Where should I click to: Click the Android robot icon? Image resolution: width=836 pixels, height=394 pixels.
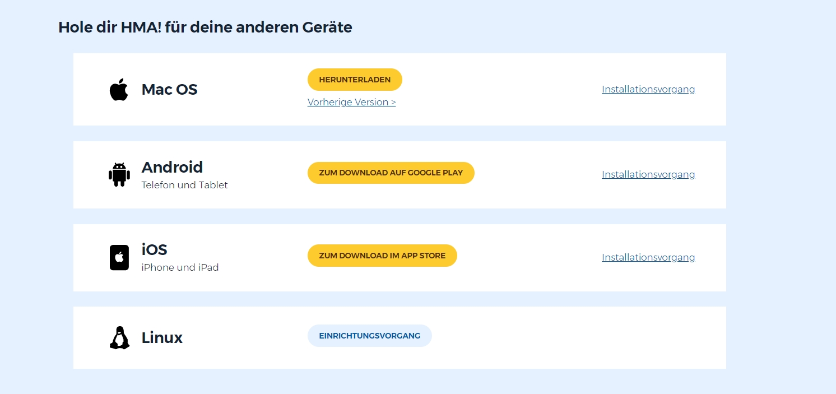coord(119,174)
